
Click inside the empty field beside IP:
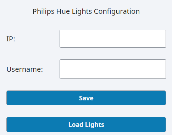(113, 39)
